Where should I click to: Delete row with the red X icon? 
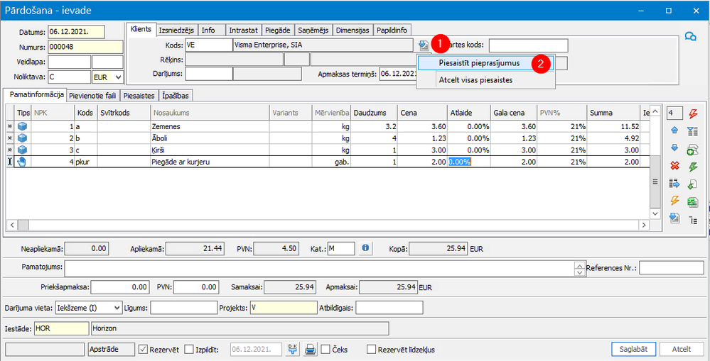coord(674,166)
